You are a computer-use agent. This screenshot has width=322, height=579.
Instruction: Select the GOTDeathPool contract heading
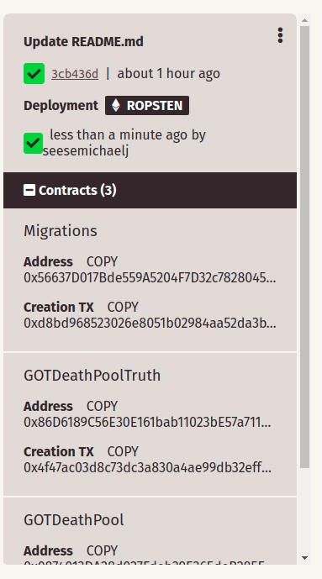[74, 520]
